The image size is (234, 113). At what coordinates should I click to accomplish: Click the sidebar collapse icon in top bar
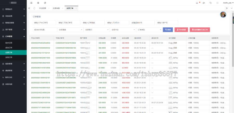pos(31,3)
